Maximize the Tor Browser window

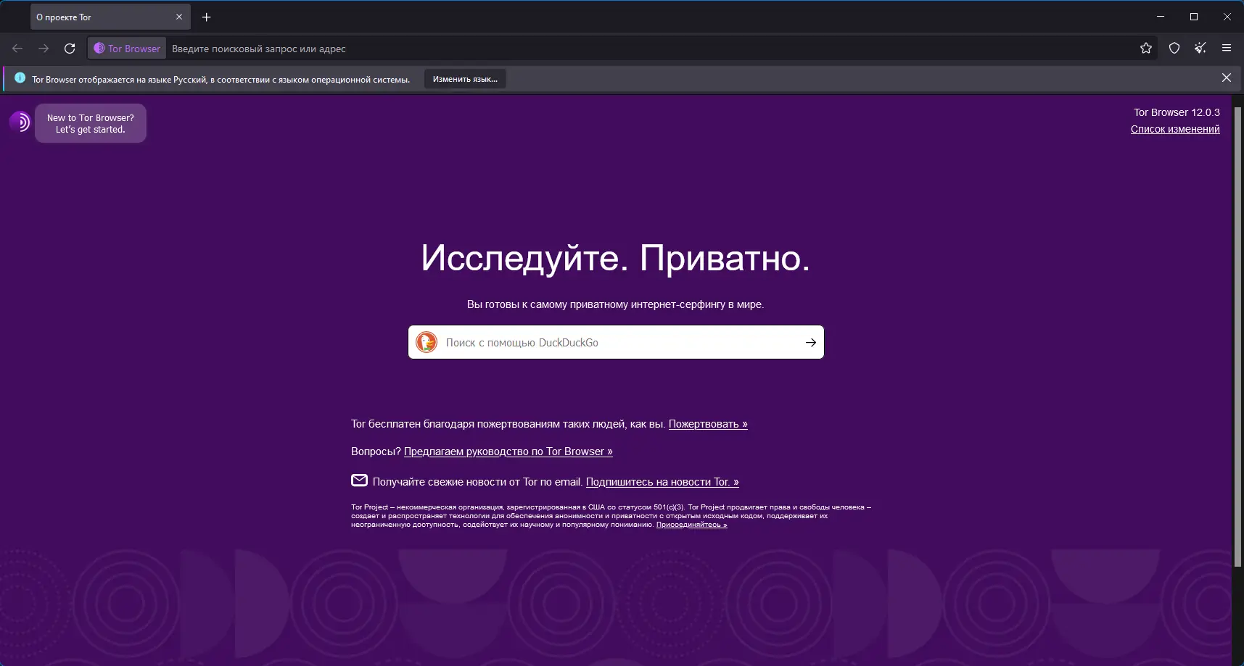[1194, 17]
